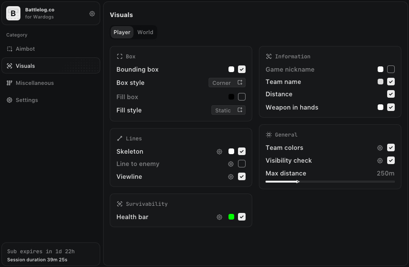The width and height of the screenshot is (409, 267).
Task: Select the Player tab
Action: [x=122, y=32]
